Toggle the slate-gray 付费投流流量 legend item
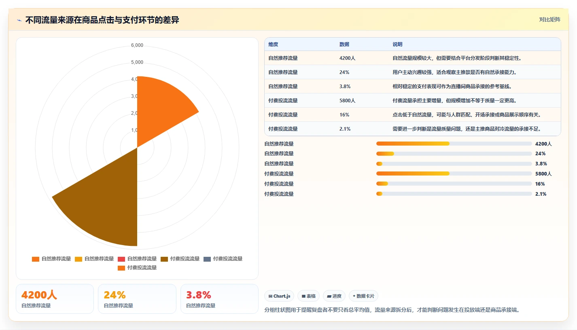Viewport: 577px width, 330px height. [x=223, y=259]
